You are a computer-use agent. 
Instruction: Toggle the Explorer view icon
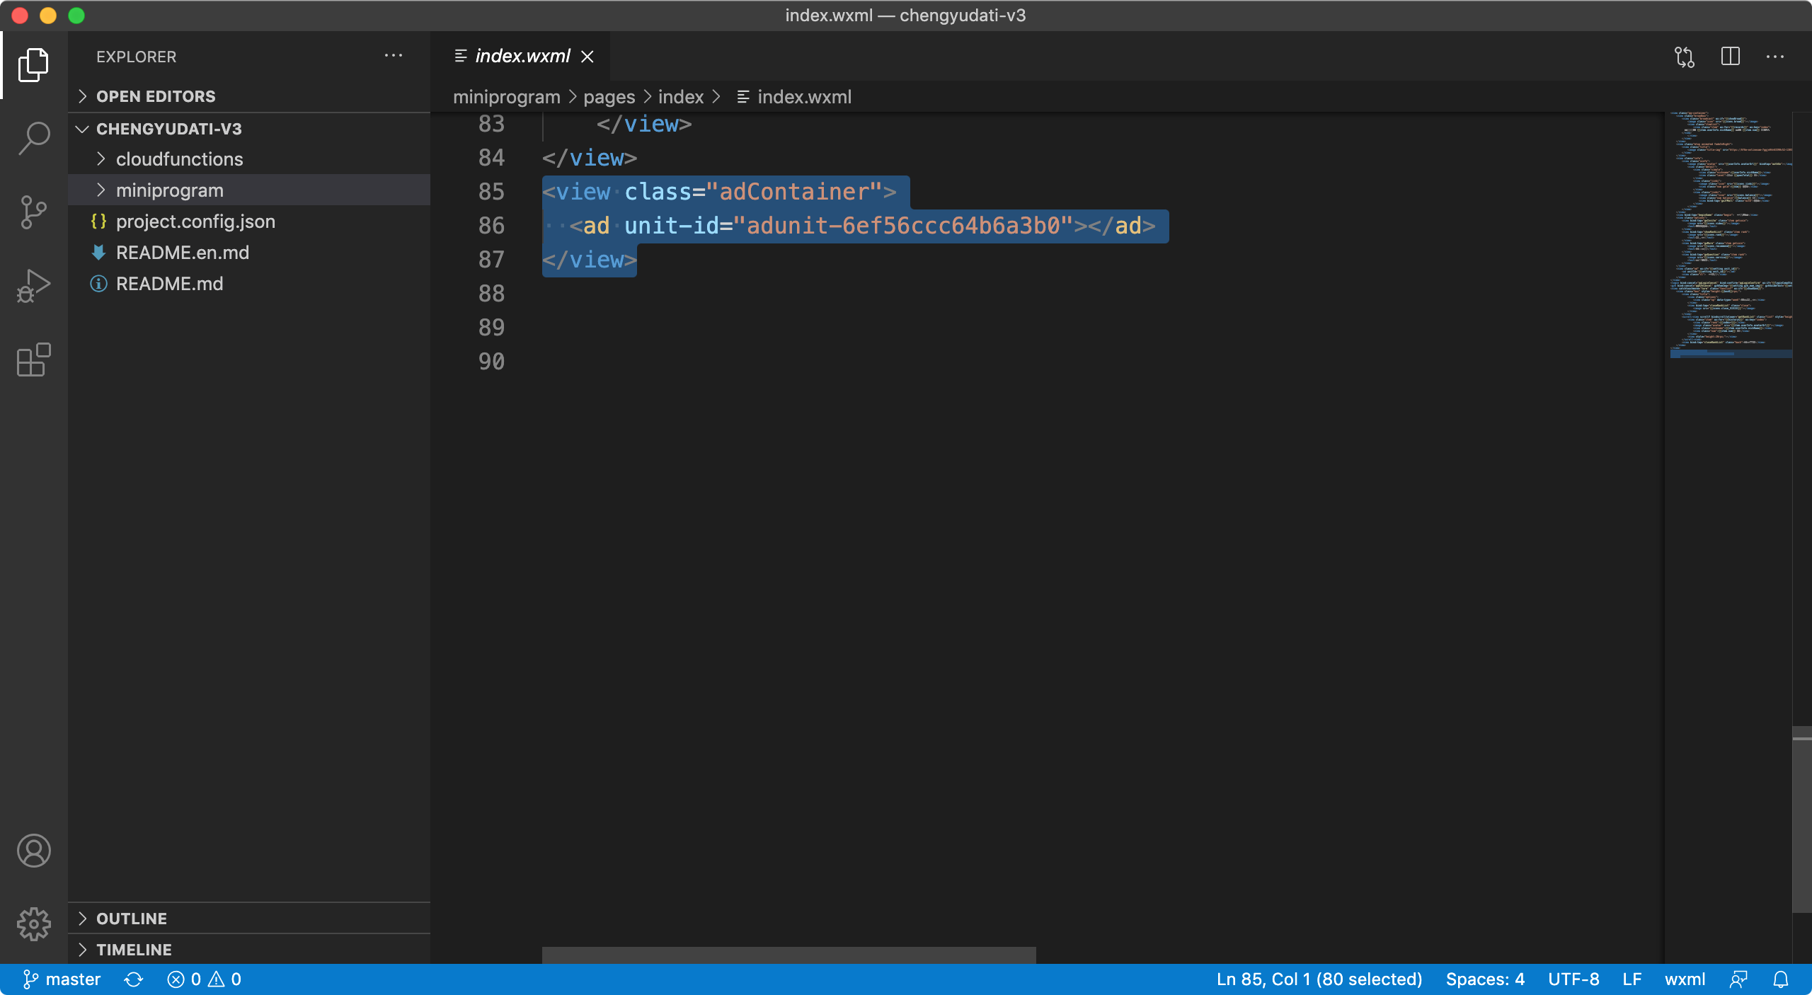34,65
